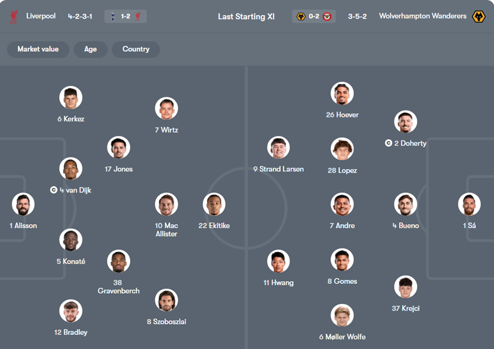Click the Wolverhampton Wanderers wolf crest
The image size is (494, 349).
479,16
